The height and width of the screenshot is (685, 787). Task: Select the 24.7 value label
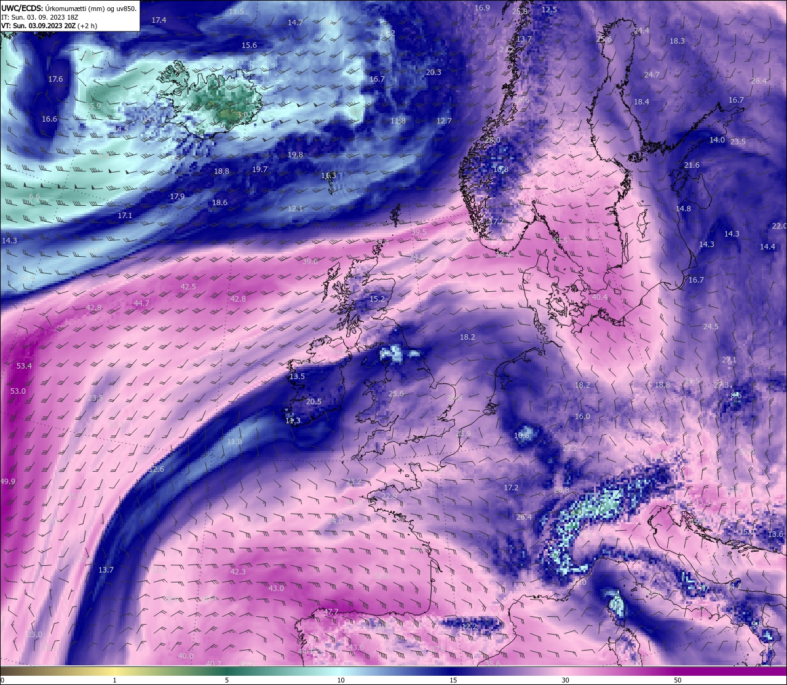(x=652, y=74)
